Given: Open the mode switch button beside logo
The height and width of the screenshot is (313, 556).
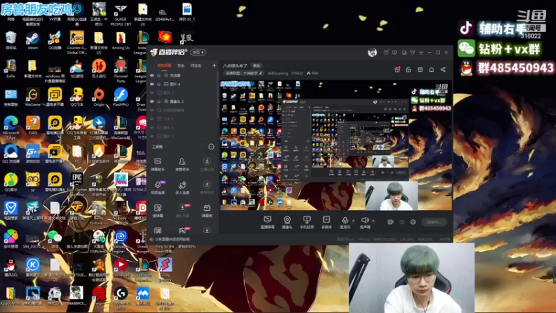Looking at the screenshot, I should click(x=198, y=52).
